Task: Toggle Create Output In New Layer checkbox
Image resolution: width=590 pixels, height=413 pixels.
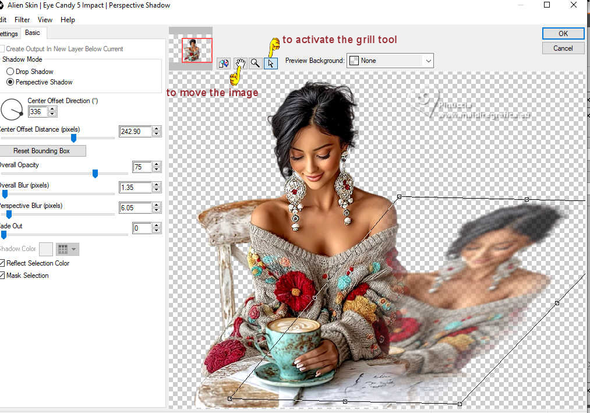Action: click(2, 49)
